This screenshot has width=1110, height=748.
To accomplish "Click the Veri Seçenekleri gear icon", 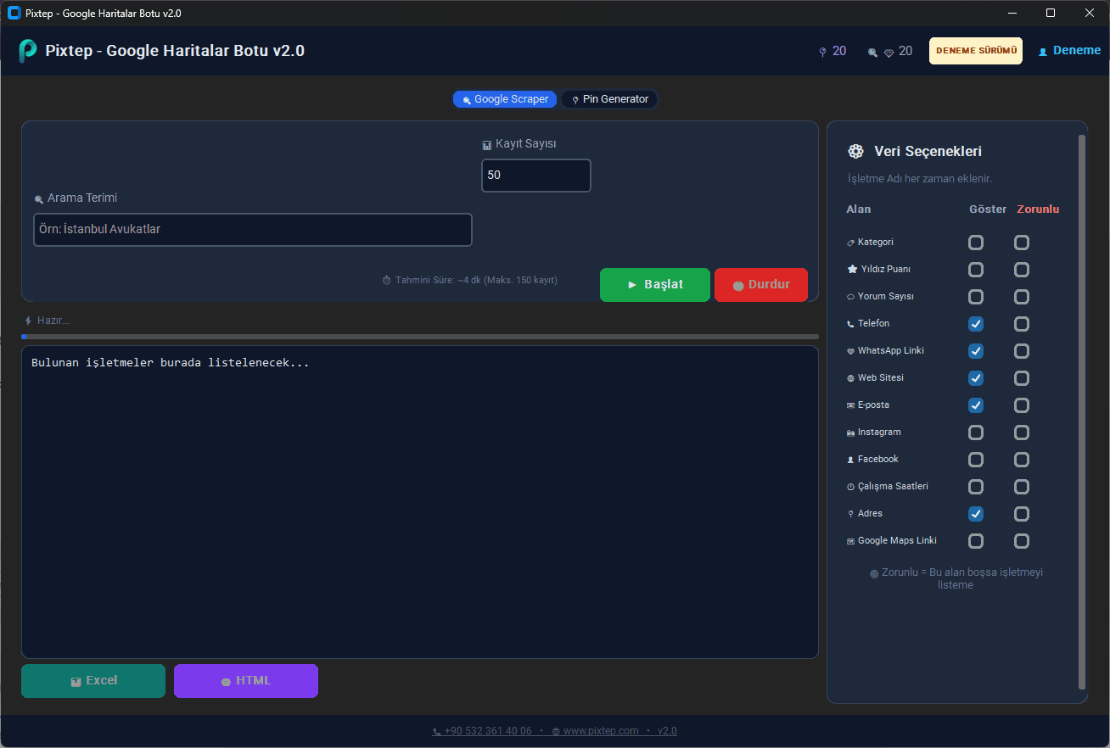I will 855,152.
